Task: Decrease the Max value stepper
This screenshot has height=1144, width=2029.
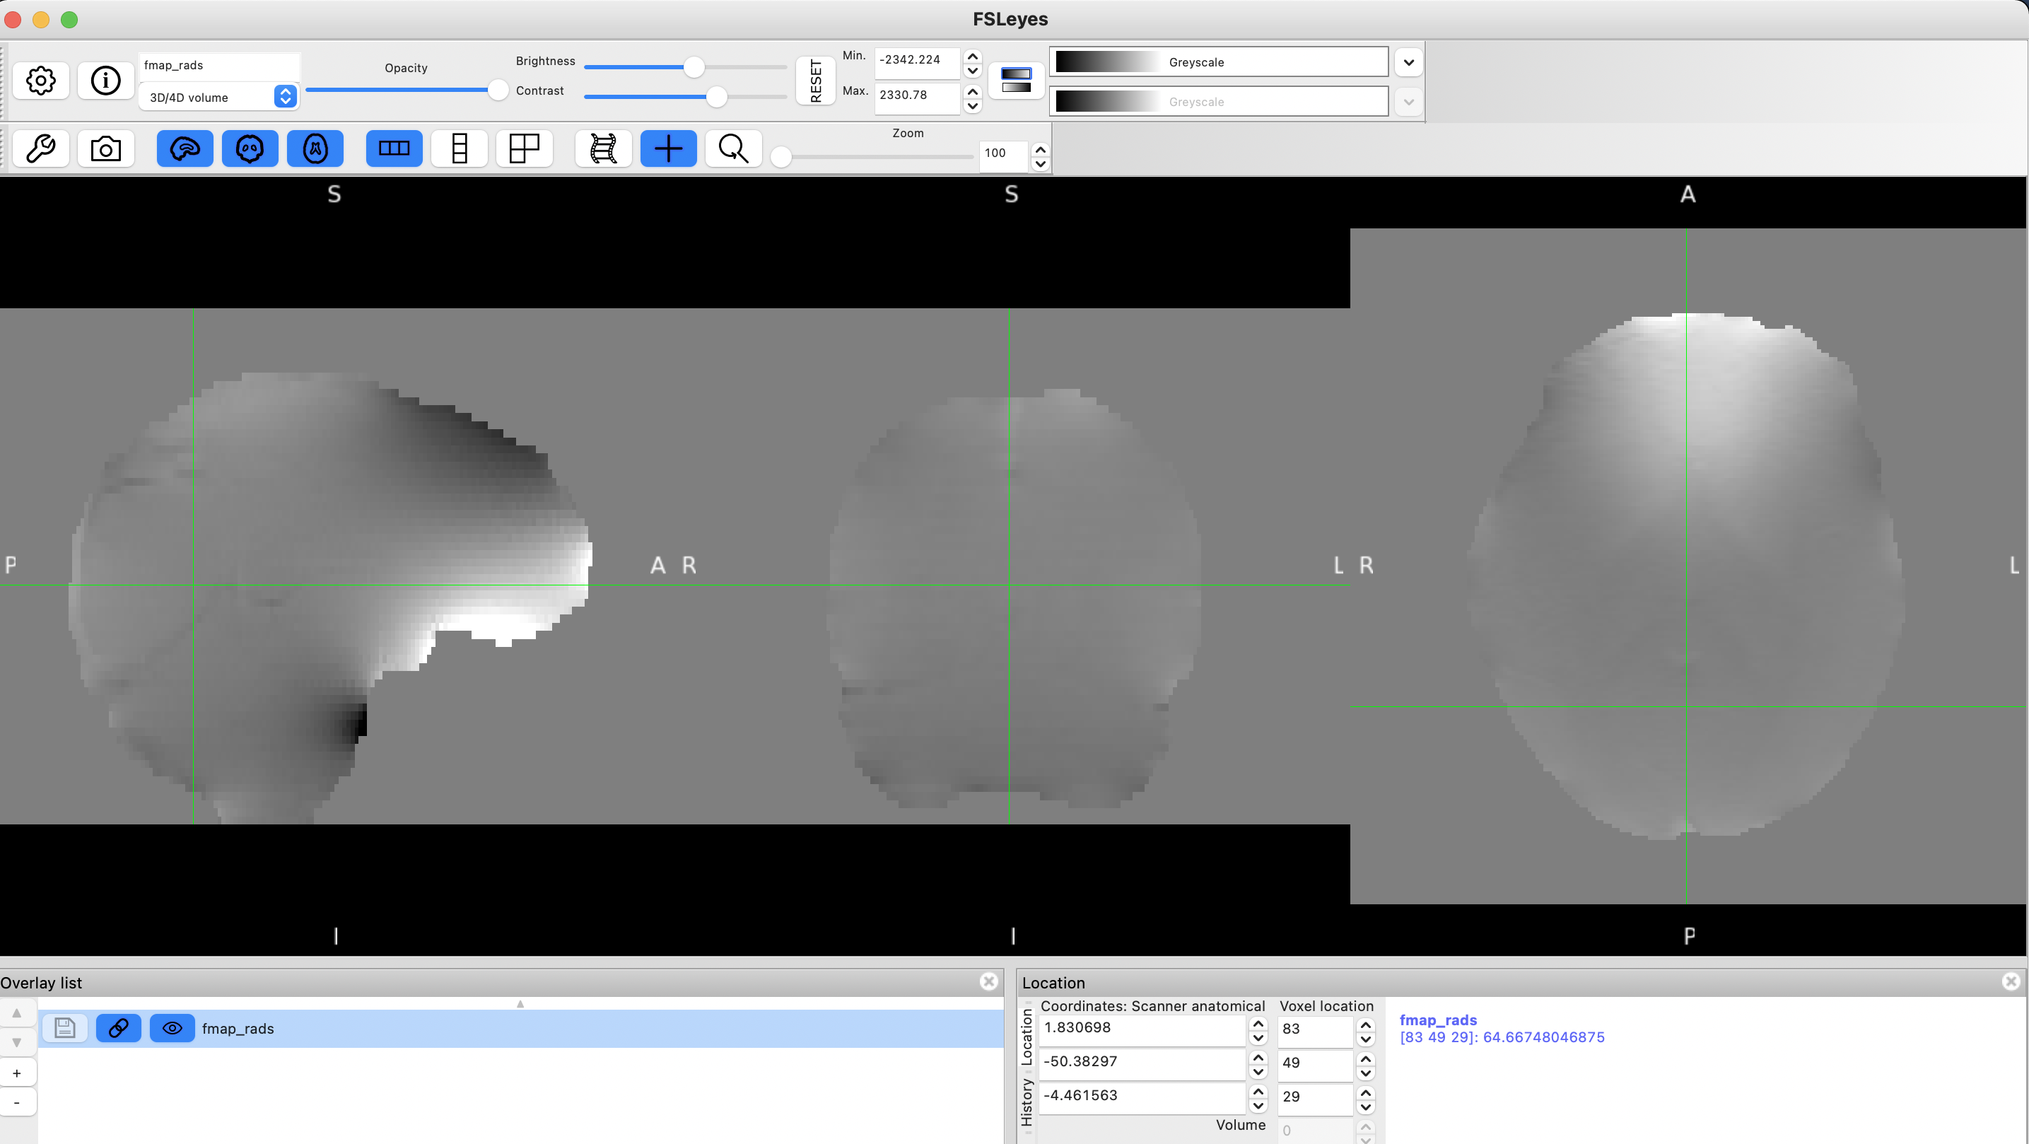Action: (973, 105)
